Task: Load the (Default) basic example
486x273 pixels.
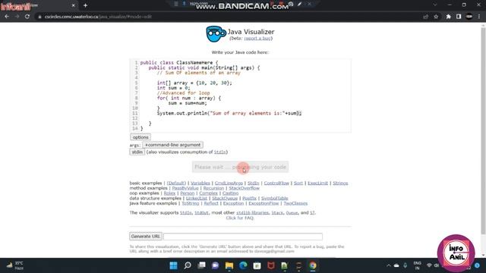Action: (x=176, y=184)
